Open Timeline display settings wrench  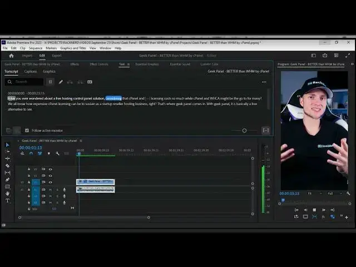tap(57, 154)
